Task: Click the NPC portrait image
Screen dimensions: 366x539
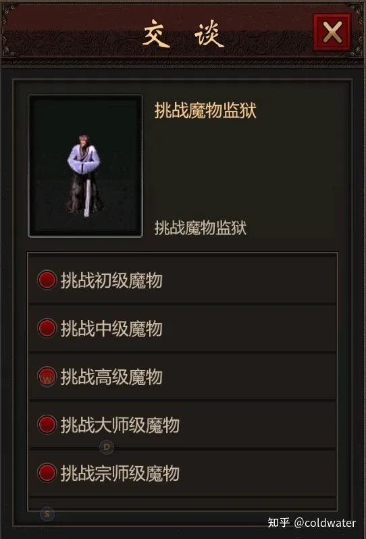Action: [85, 165]
